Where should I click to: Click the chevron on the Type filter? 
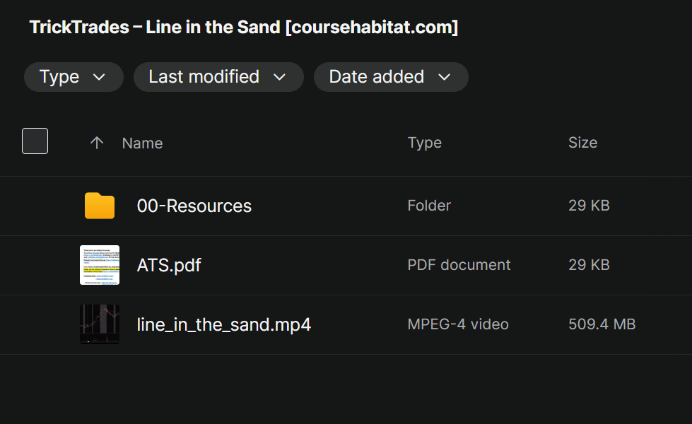point(99,77)
